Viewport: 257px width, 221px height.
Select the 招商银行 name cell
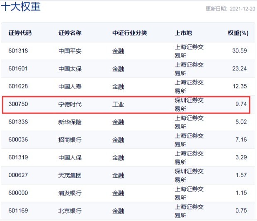pos(70,140)
